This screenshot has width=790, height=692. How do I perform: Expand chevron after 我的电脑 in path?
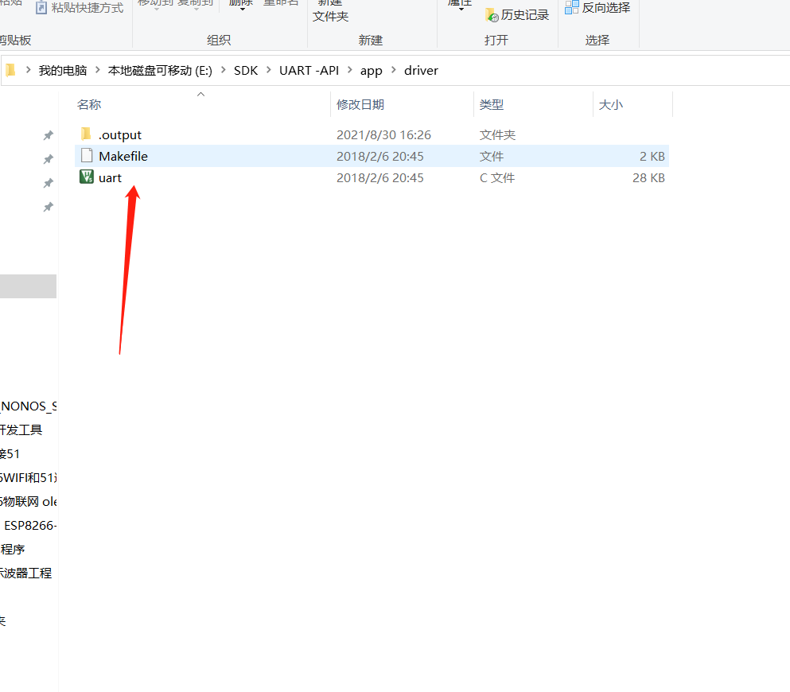98,70
